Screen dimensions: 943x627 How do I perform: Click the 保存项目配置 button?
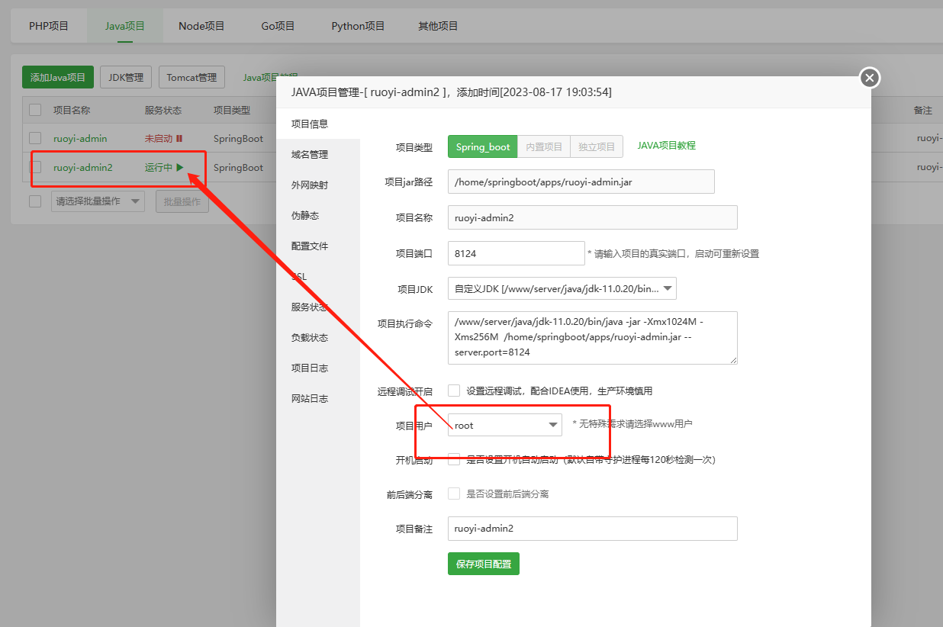(484, 564)
